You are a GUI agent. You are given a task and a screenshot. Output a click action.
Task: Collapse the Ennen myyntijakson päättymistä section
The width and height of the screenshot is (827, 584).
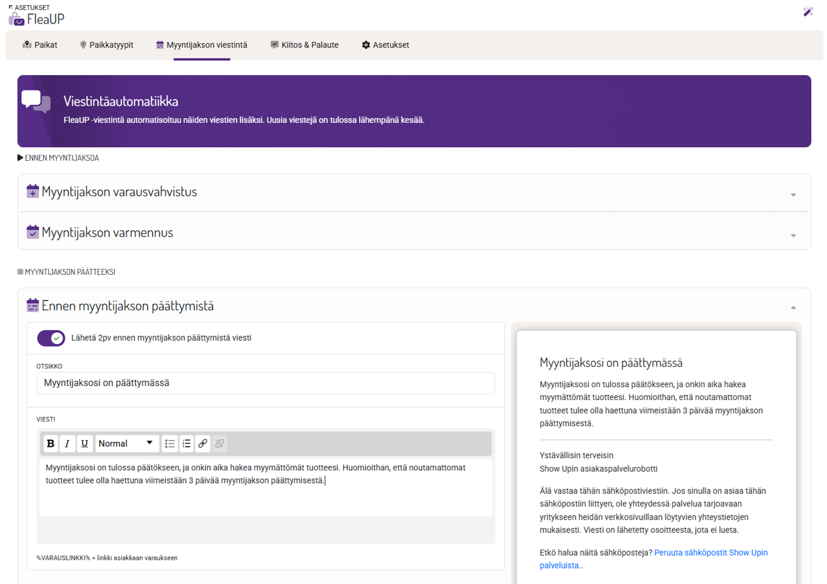(x=793, y=307)
